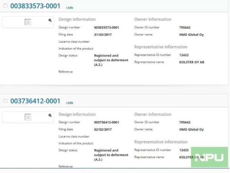Click Owner ID 795642 in first record

point(185,28)
